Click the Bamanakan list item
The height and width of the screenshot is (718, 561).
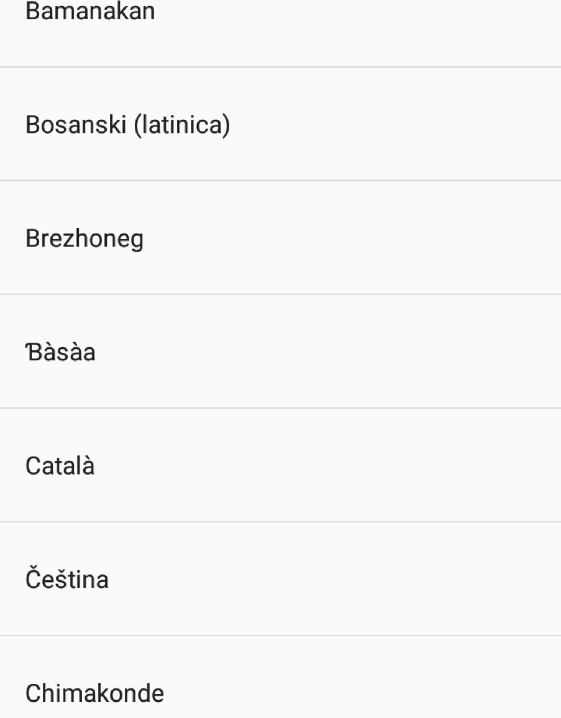90,11
